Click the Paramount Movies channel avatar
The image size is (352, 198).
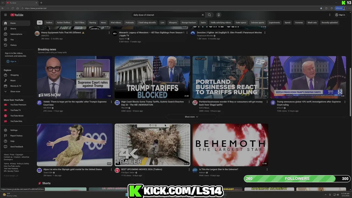[193, 34]
